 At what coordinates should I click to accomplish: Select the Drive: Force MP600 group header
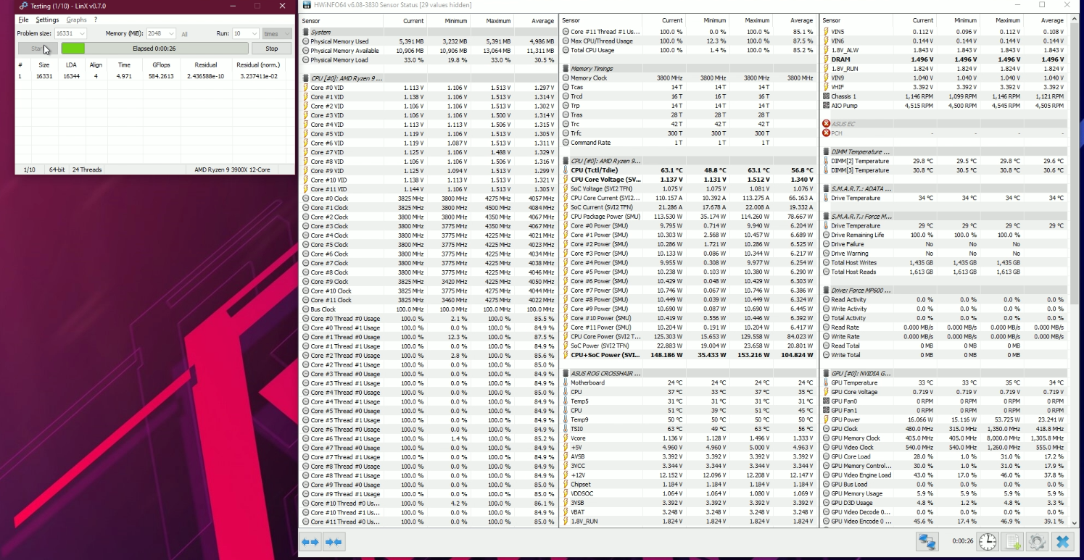pyautogui.click(x=946, y=291)
